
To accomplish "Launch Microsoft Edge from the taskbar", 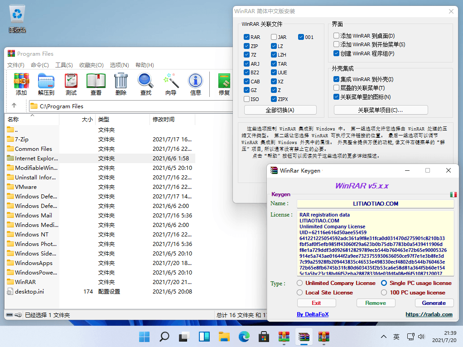I will click(244, 337).
